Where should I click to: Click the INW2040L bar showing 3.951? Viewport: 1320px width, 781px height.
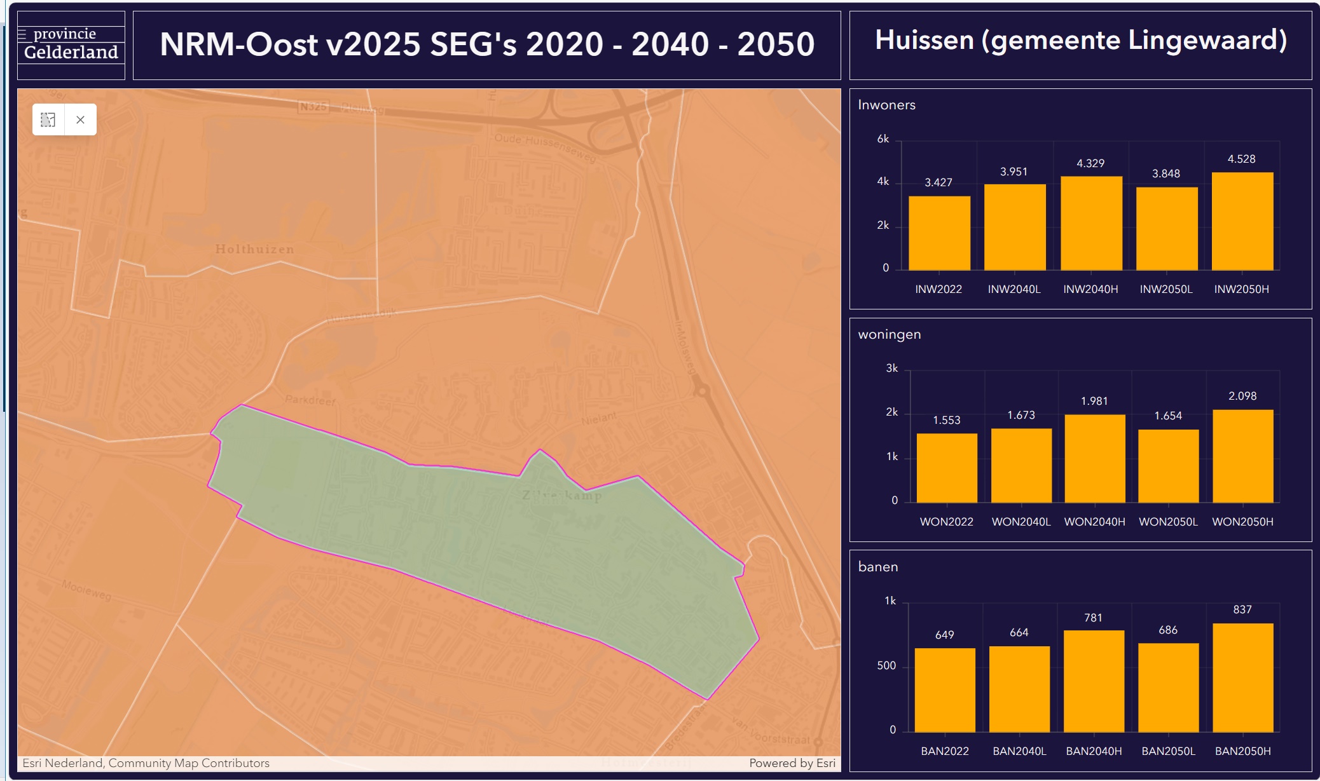pos(1015,228)
